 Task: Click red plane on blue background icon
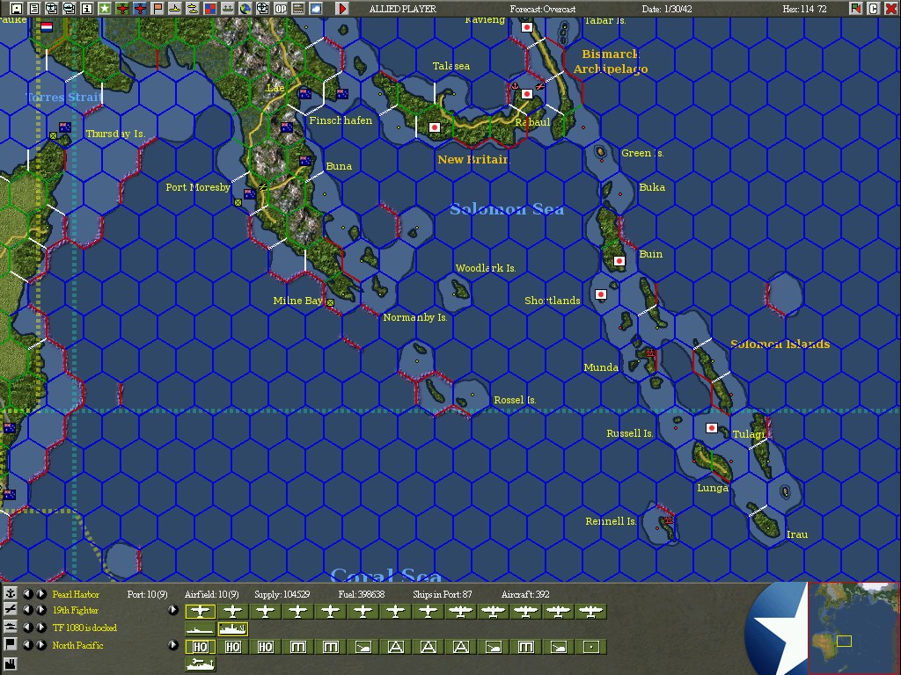[140, 8]
